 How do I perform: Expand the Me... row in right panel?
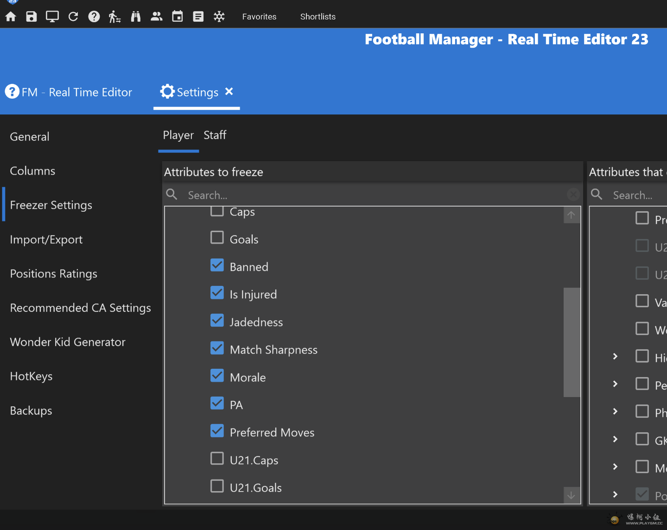tap(615, 467)
